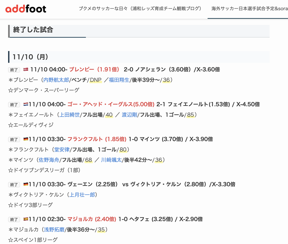Screen dimensions: 288x244
Task: Click highlighted rating 35 for 浅野拓磨
Action: click(101, 229)
